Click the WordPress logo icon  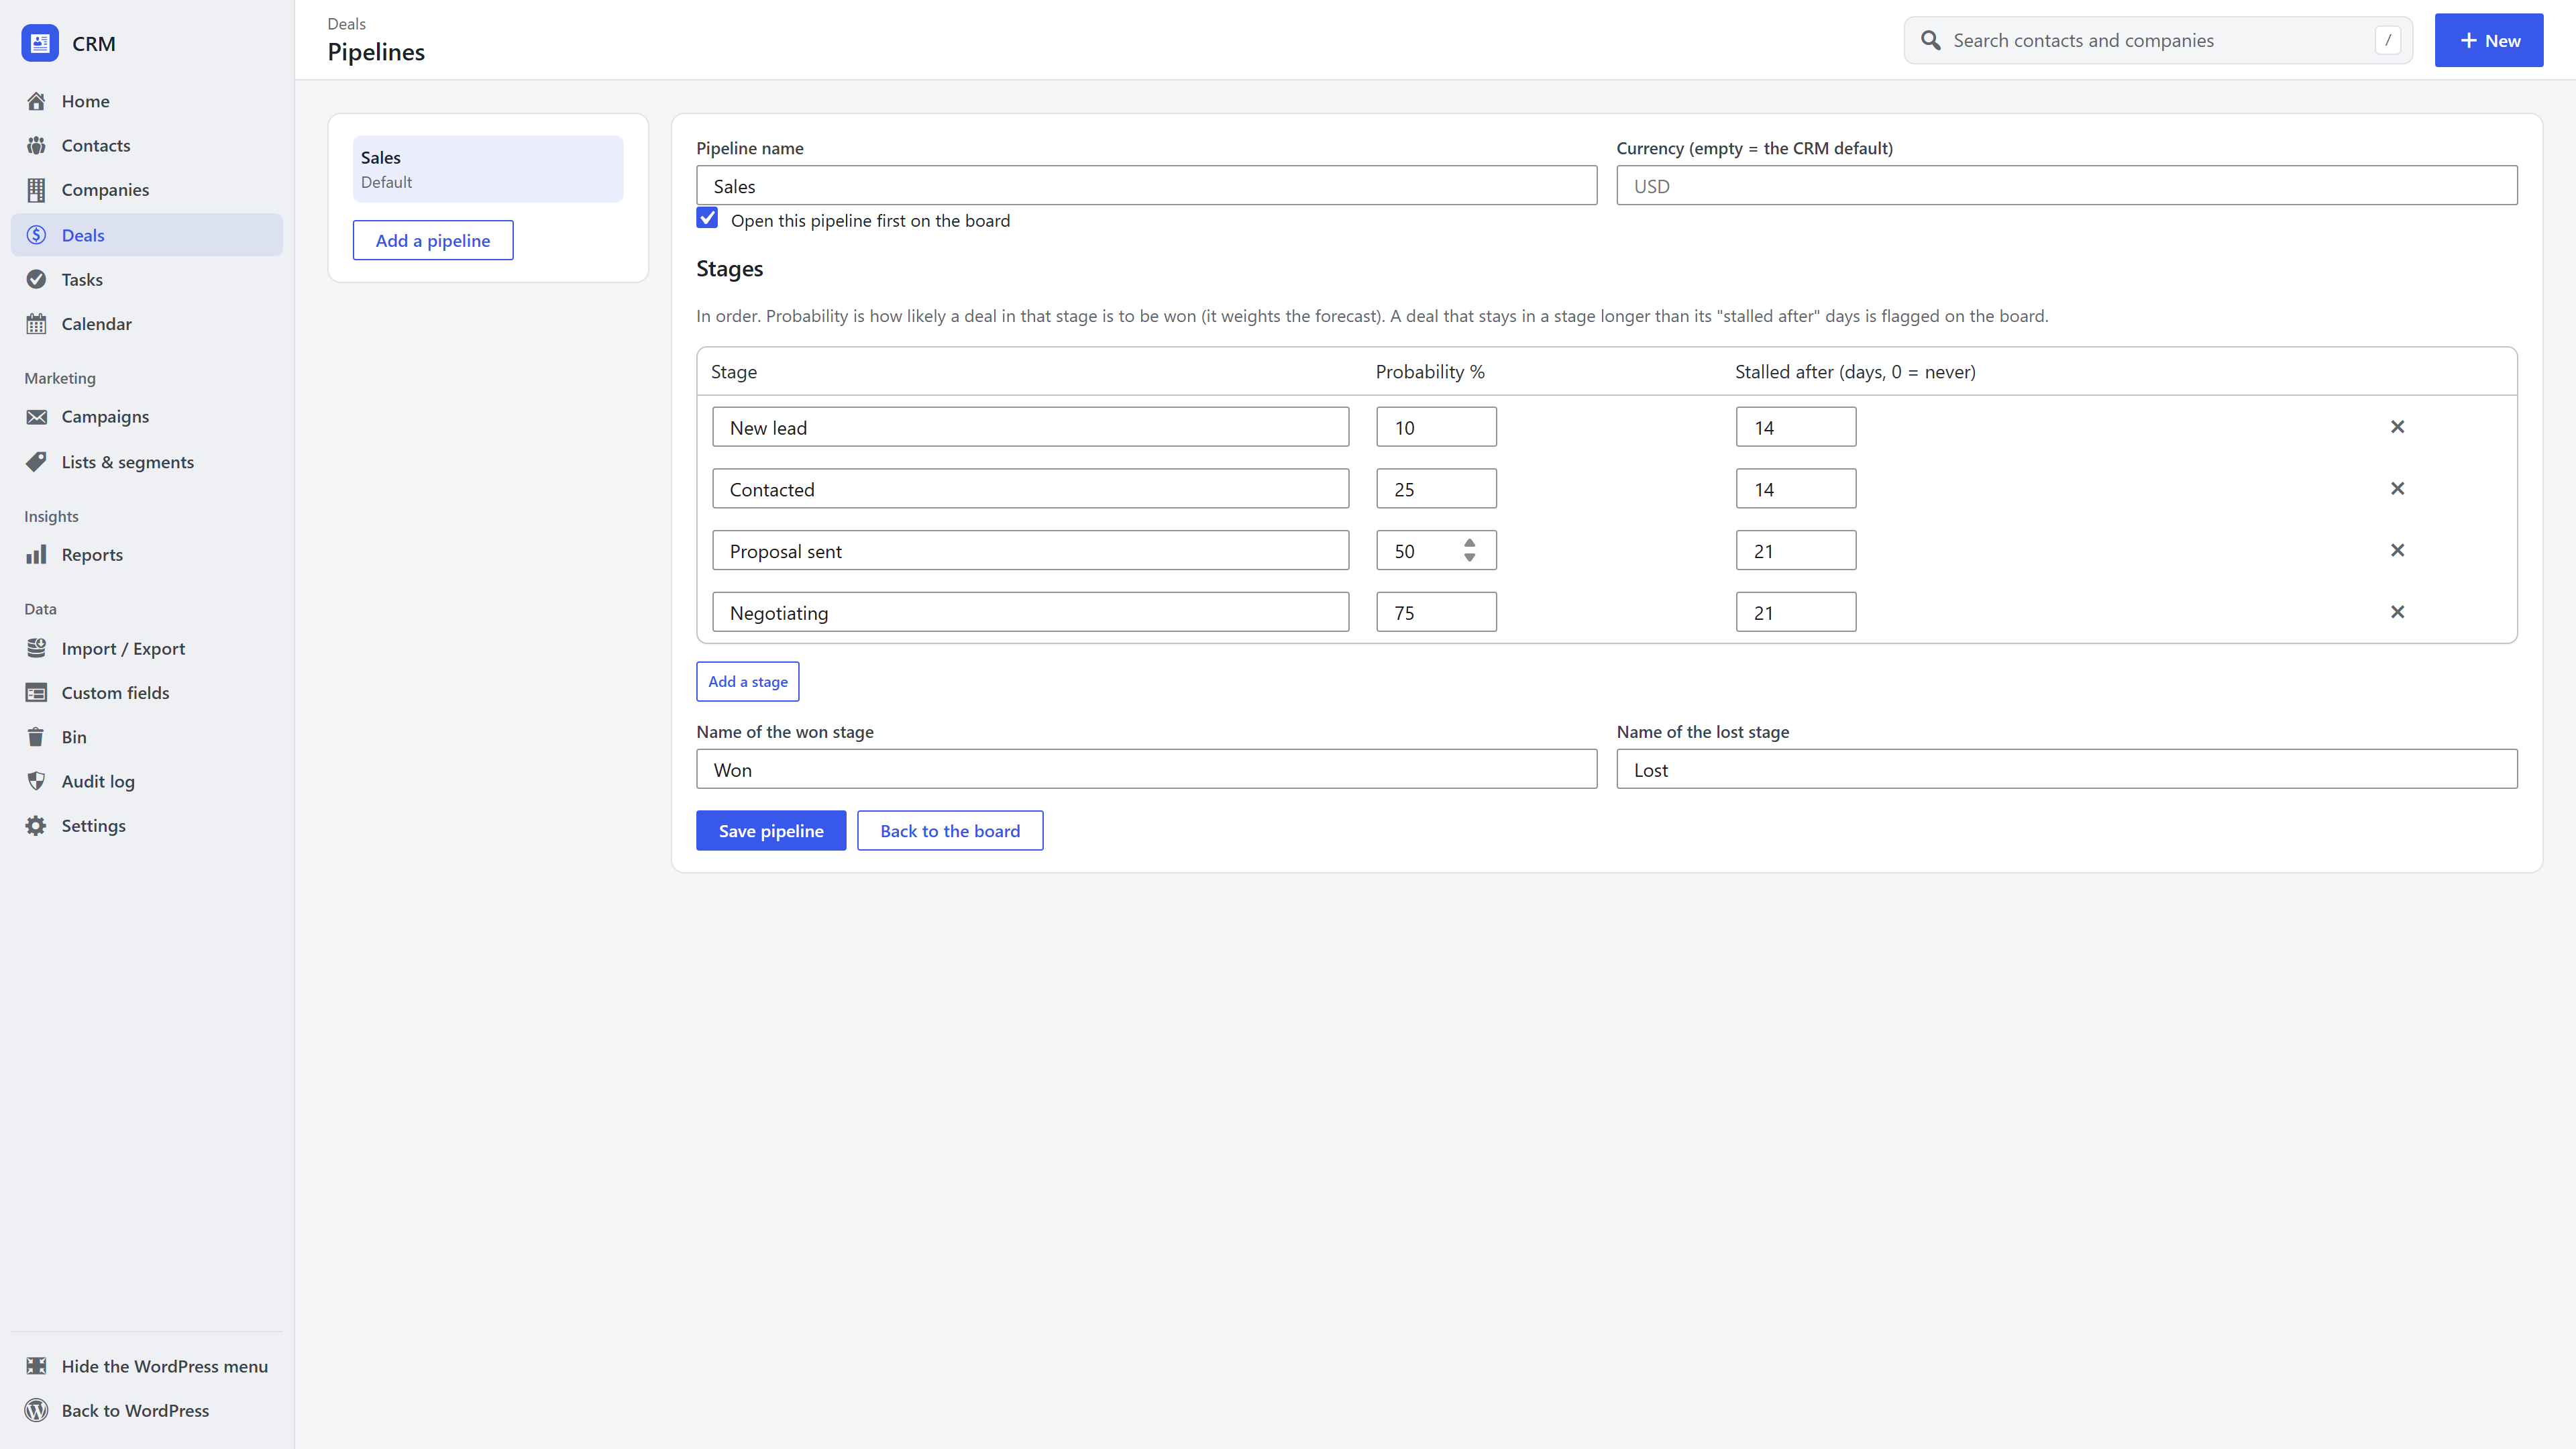[37, 1411]
